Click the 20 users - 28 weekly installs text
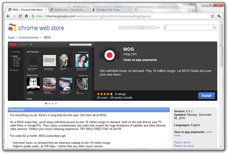 point(114,98)
